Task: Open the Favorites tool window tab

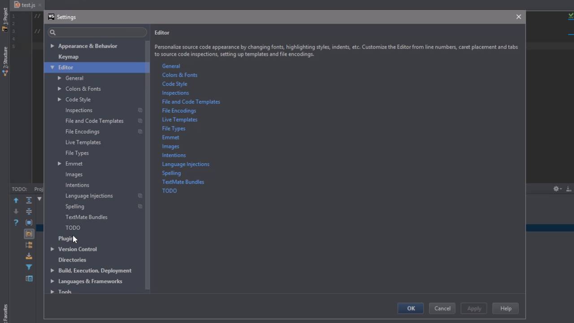Action: [5, 313]
